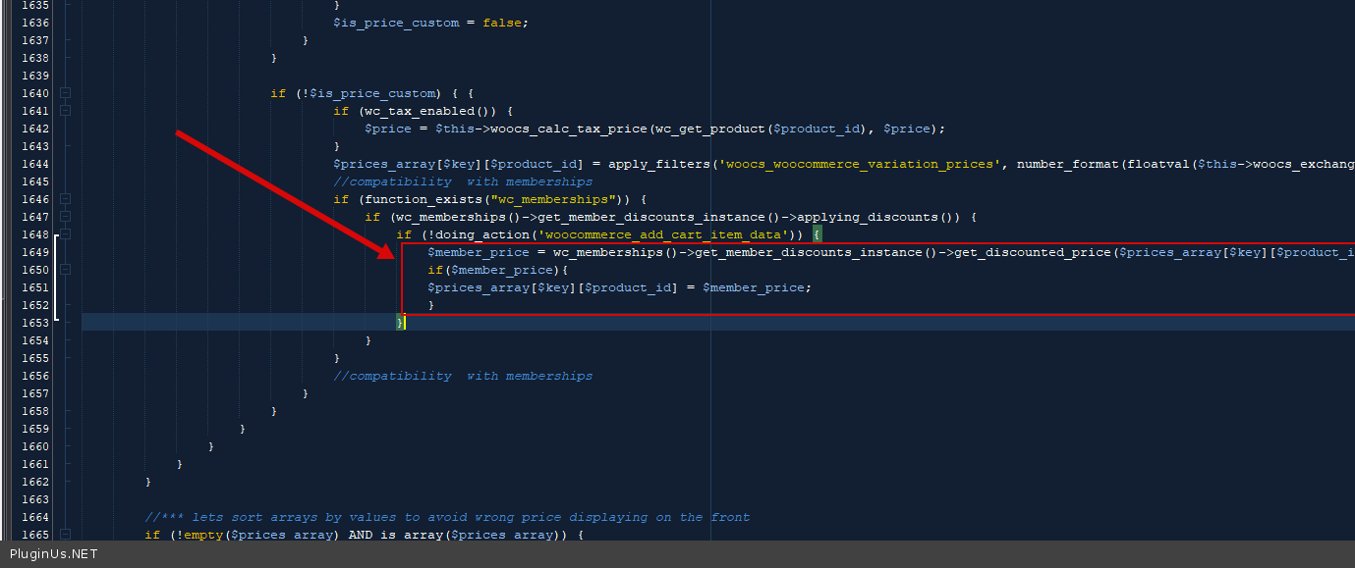The width and height of the screenshot is (1355, 568).
Task: Click the $is_price_custom = false statement
Action: pyautogui.click(x=430, y=23)
